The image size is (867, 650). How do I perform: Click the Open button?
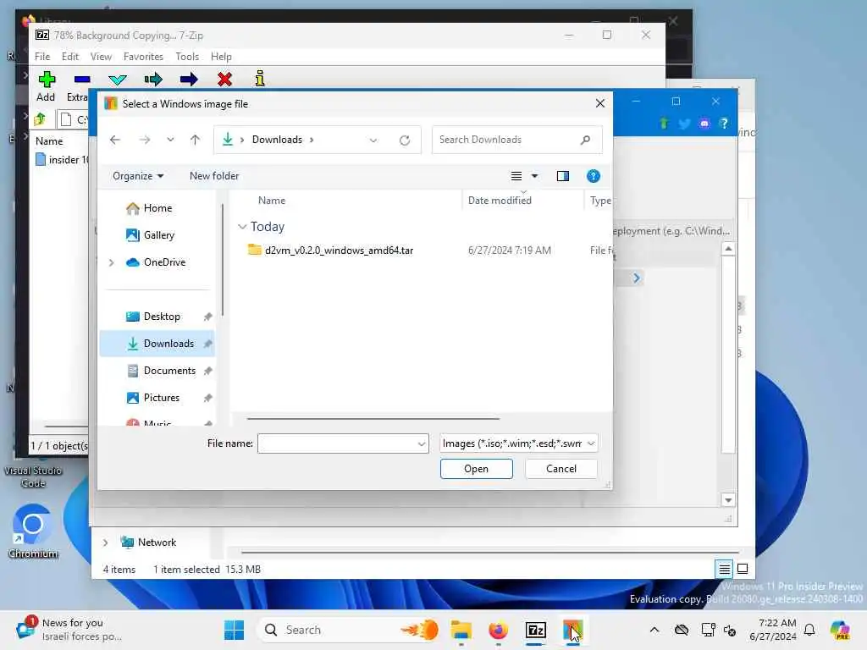[476, 469]
